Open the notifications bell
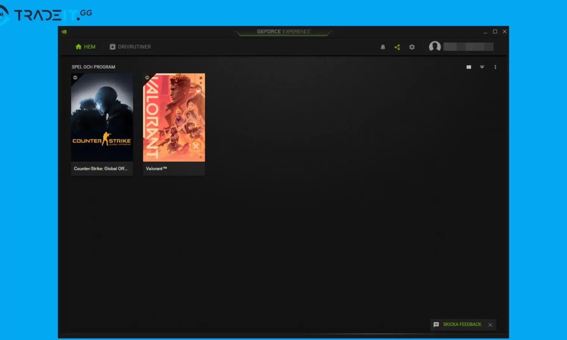 tap(383, 47)
